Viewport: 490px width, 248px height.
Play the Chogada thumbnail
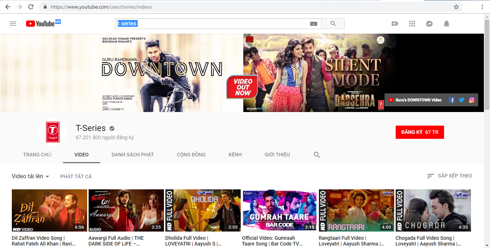tap(433, 210)
